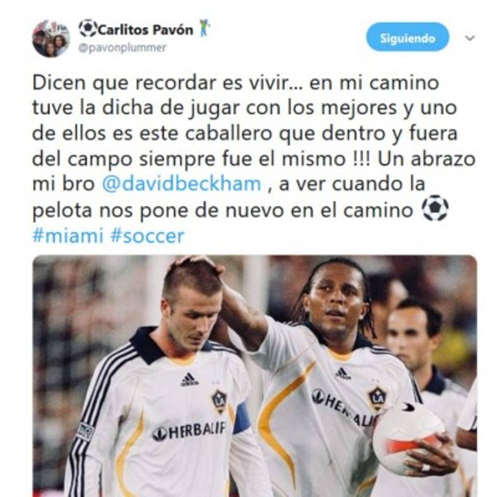Click LA Galaxy crest on left jersey
Viewport: 492px width, 497px height.
[219, 401]
